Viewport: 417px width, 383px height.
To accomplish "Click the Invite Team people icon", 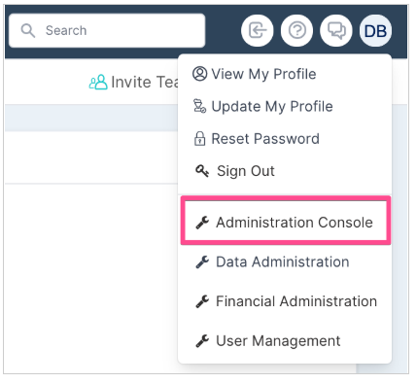I will pos(98,82).
